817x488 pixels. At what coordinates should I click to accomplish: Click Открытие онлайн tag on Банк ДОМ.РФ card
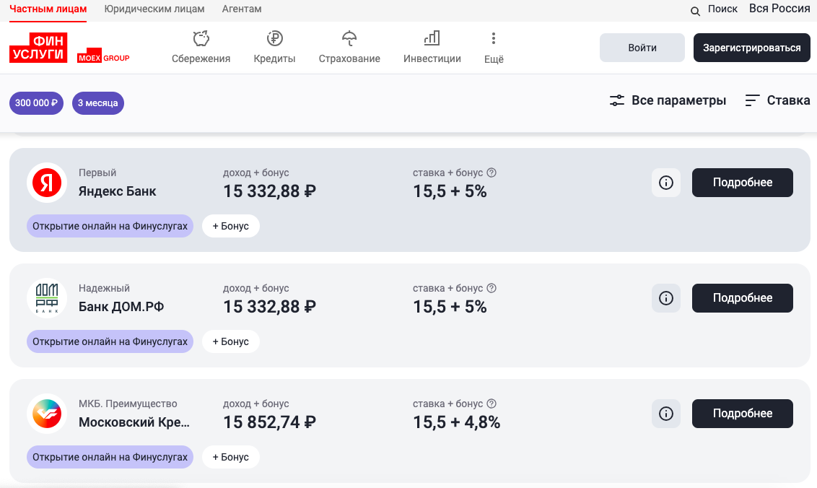[110, 341]
